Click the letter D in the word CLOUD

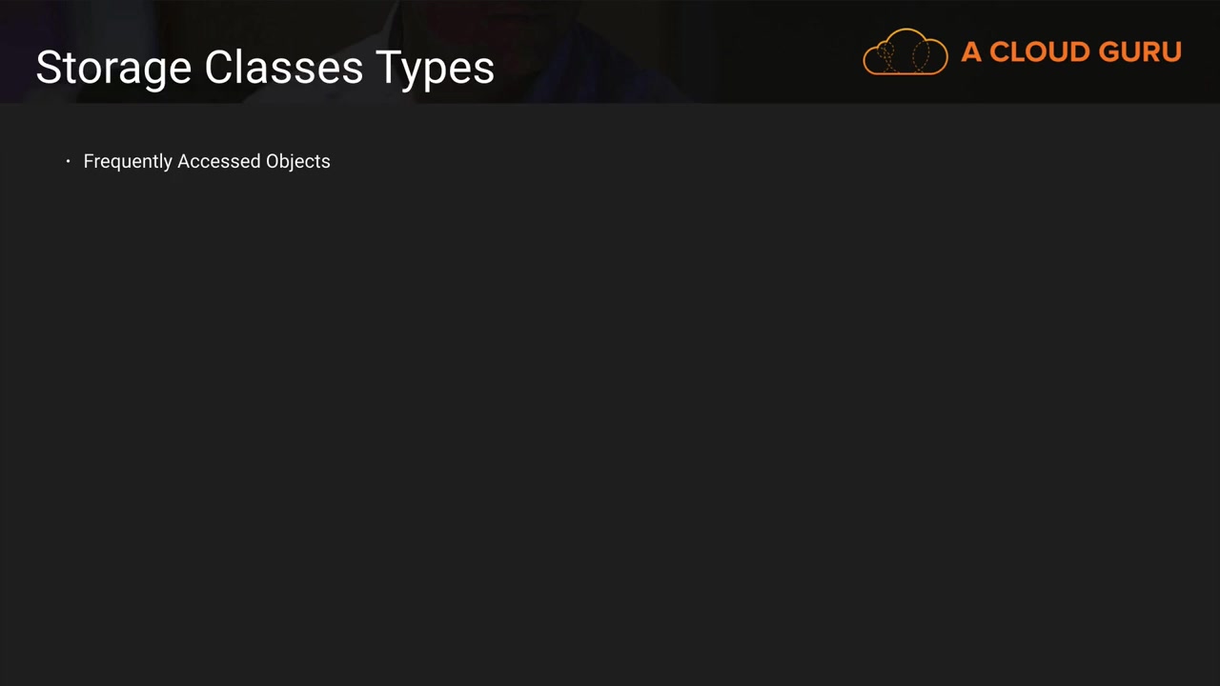point(1078,52)
